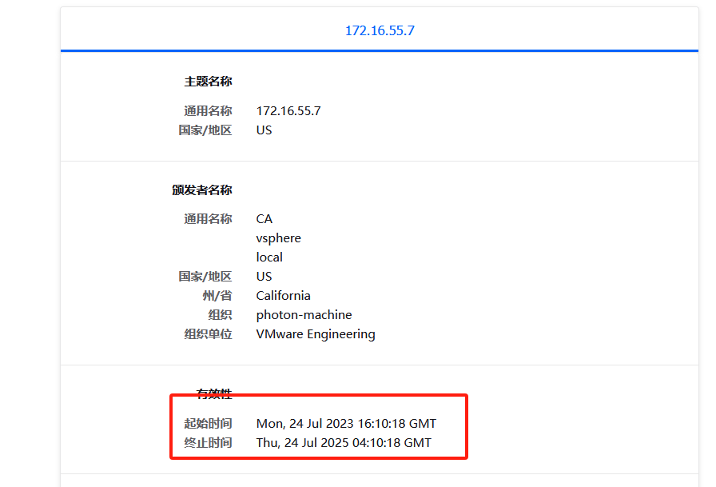716x487 pixels.
Task: Click the California state value
Action: pyautogui.click(x=283, y=296)
